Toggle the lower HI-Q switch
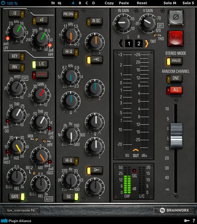197x224 pixels. coord(70,161)
